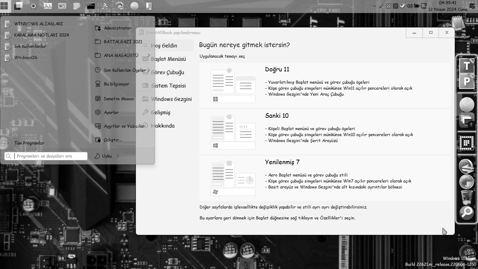The width and height of the screenshot is (478, 269).
Task: Click the Start menu search input field
Action: [x=46, y=156]
